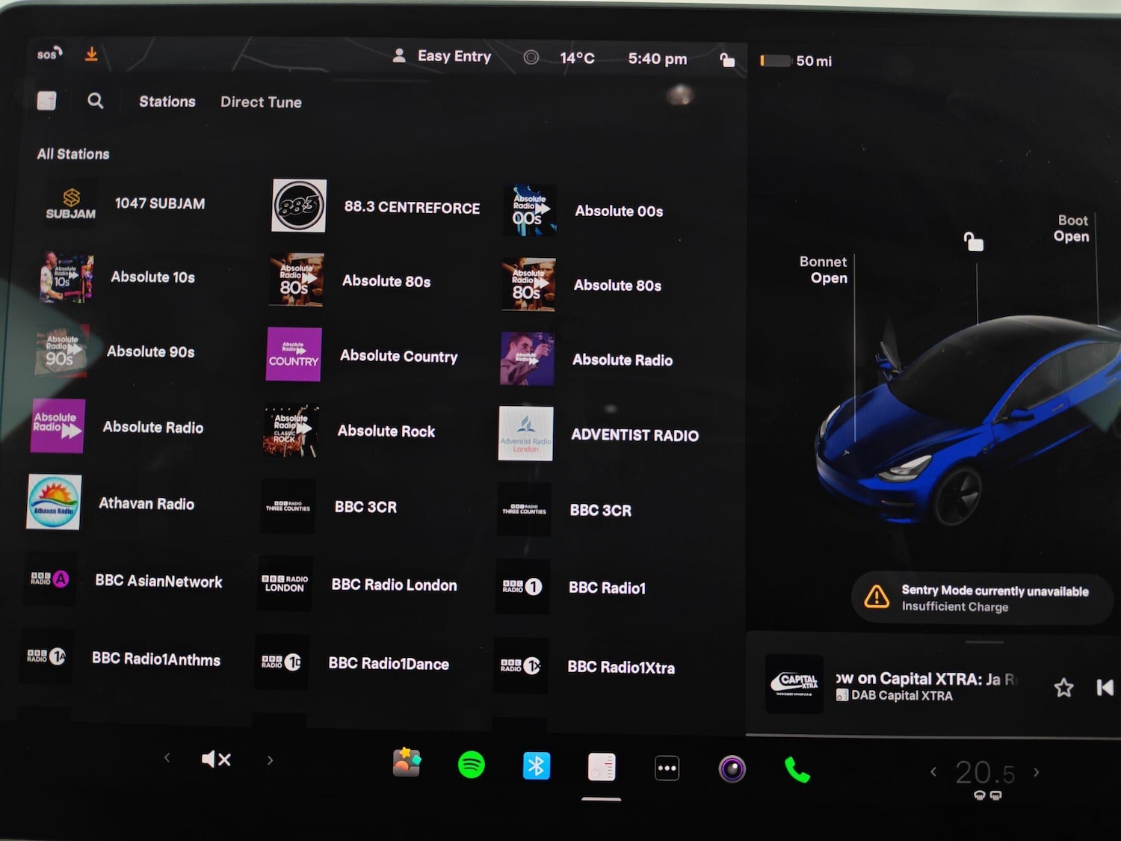Viewport: 1121px width, 841px height.
Task: Unmute audio with the muted speaker icon
Action: [x=216, y=760]
